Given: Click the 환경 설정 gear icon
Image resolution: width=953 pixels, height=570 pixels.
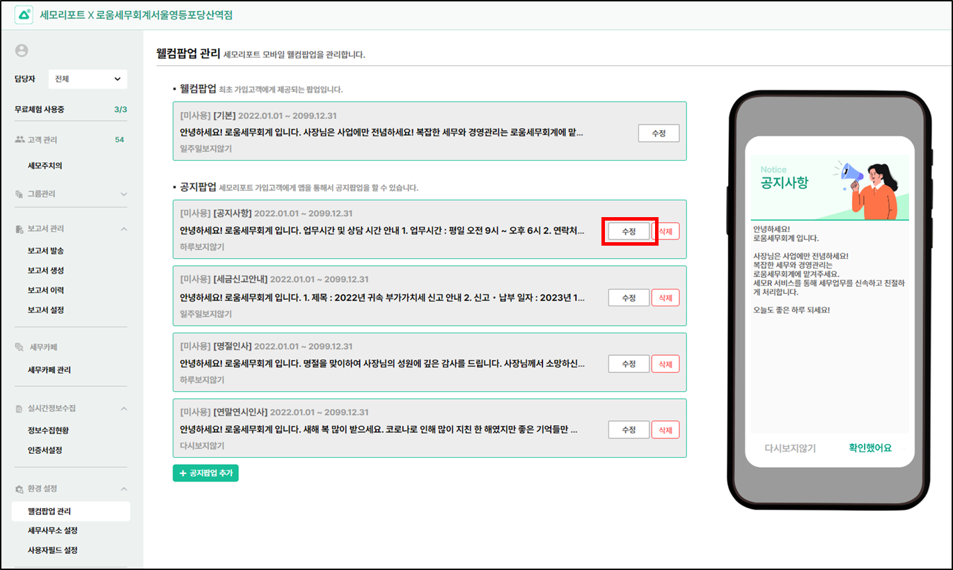Looking at the screenshot, I should (x=19, y=489).
